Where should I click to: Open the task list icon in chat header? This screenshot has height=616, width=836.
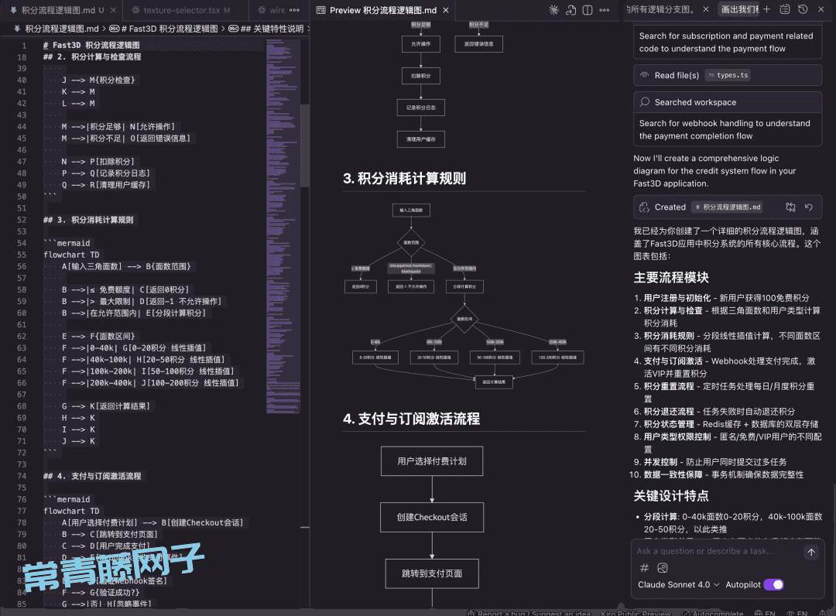(x=785, y=9)
